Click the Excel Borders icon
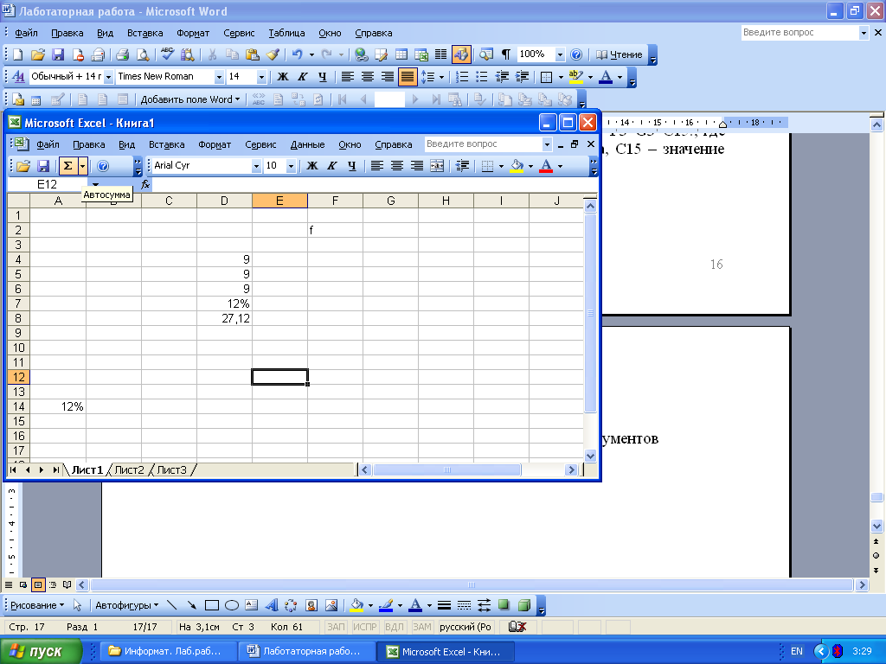Image resolution: width=886 pixels, height=664 pixels. pyautogui.click(x=488, y=165)
